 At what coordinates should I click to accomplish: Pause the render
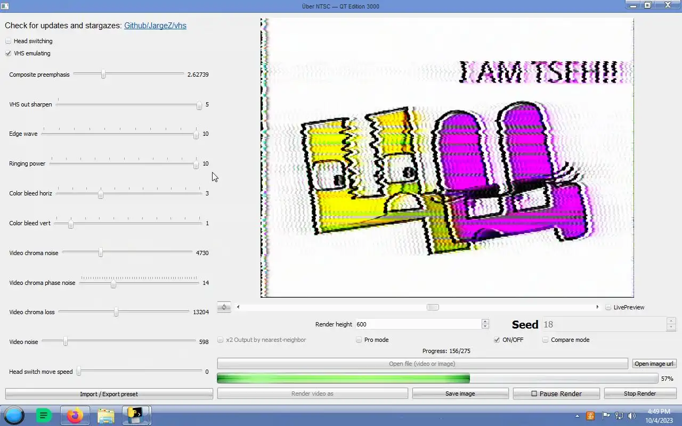click(x=556, y=394)
